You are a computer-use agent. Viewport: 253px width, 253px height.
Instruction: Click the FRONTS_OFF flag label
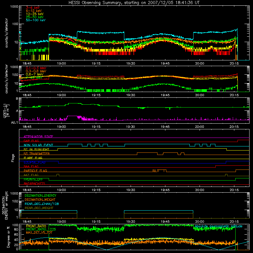coord(33,179)
